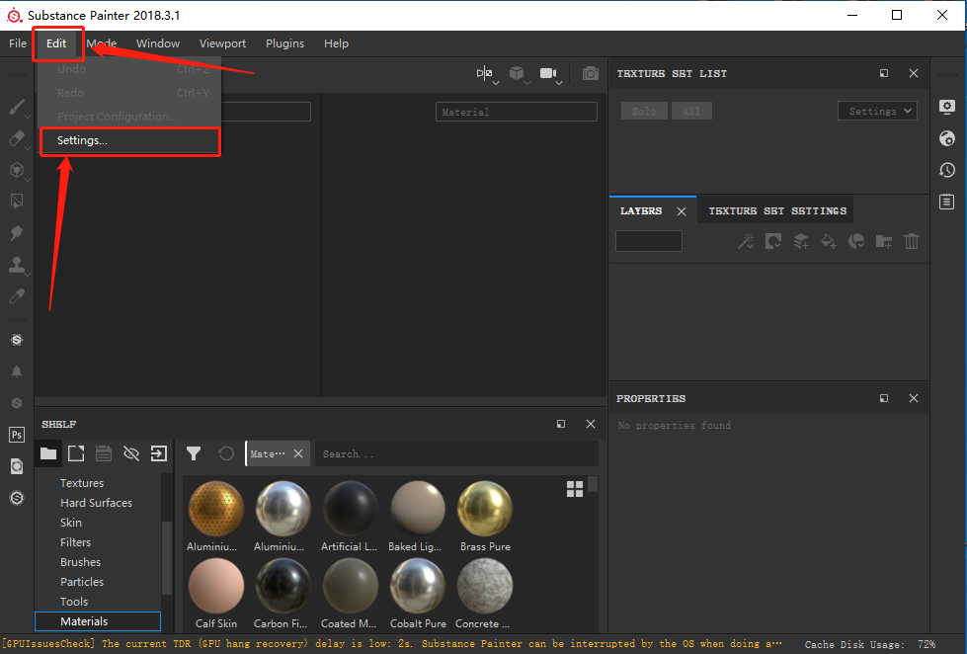
Task: Open the File menu
Action: tap(17, 43)
